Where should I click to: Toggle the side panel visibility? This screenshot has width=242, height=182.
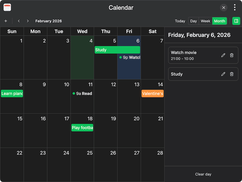coord(236,21)
